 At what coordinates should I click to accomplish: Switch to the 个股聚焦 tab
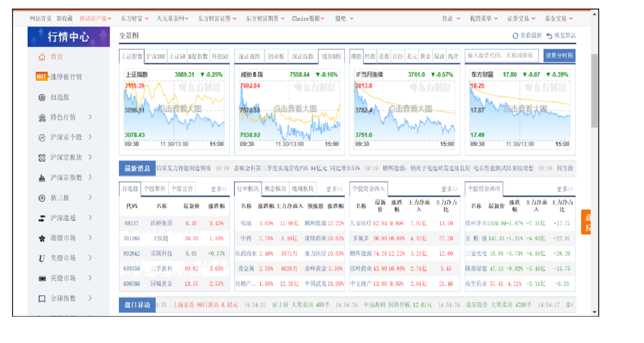click(155, 189)
